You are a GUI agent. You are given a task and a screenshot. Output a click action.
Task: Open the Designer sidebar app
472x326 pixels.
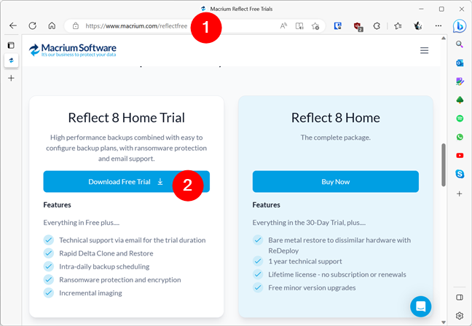tap(460, 81)
